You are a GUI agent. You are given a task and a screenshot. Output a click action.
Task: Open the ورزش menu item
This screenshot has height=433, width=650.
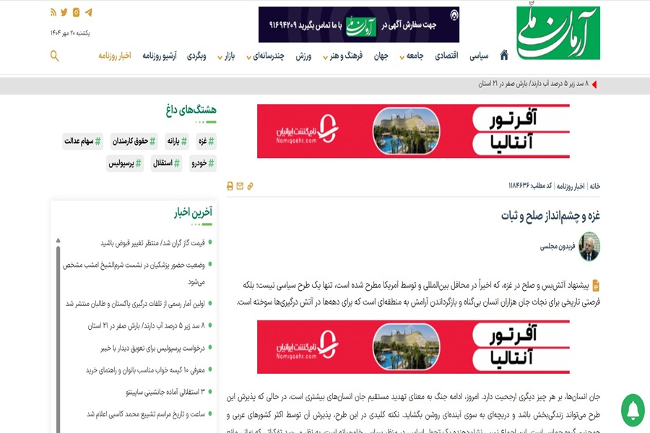click(x=303, y=56)
